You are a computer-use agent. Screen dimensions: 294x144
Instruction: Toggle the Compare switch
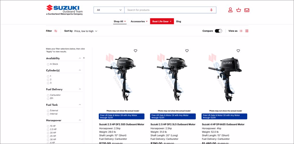coord(218,31)
